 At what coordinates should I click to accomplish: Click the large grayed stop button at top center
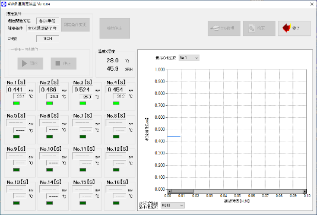(x=115, y=28)
